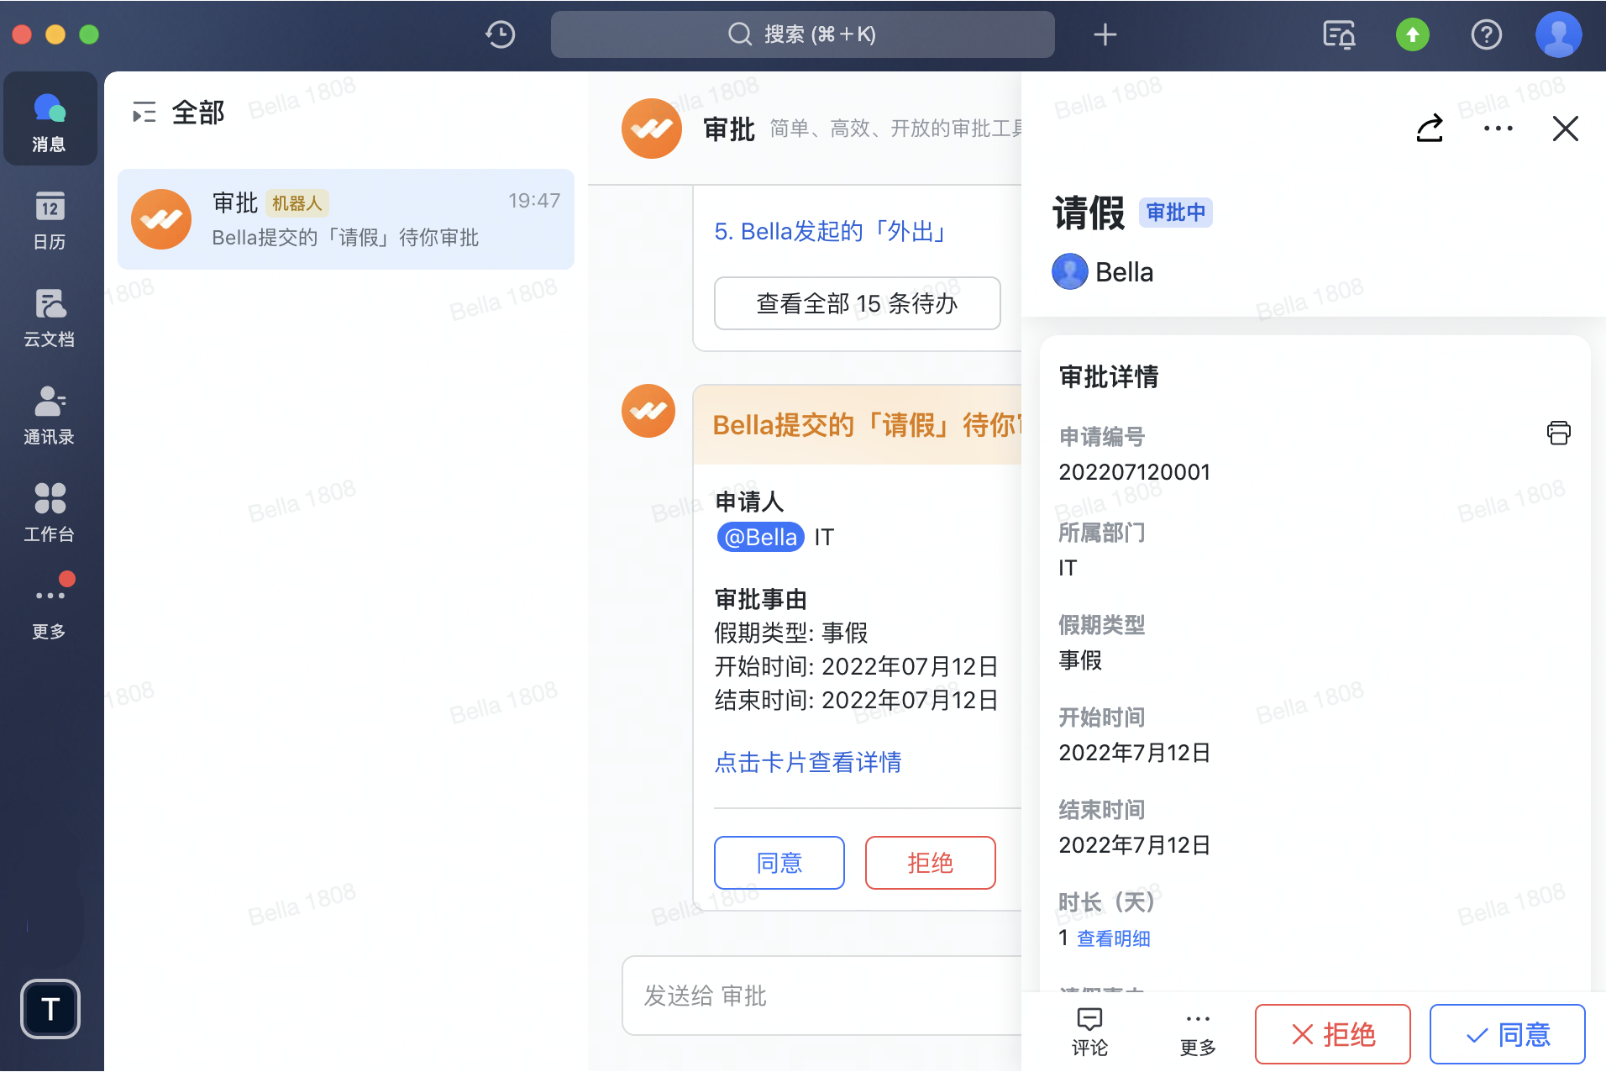The width and height of the screenshot is (1606, 1072).
Task: Open the Calendar (日历) sidebar icon
Action: pyautogui.click(x=50, y=220)
